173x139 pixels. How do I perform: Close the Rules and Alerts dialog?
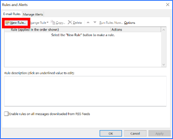point(168,5)
